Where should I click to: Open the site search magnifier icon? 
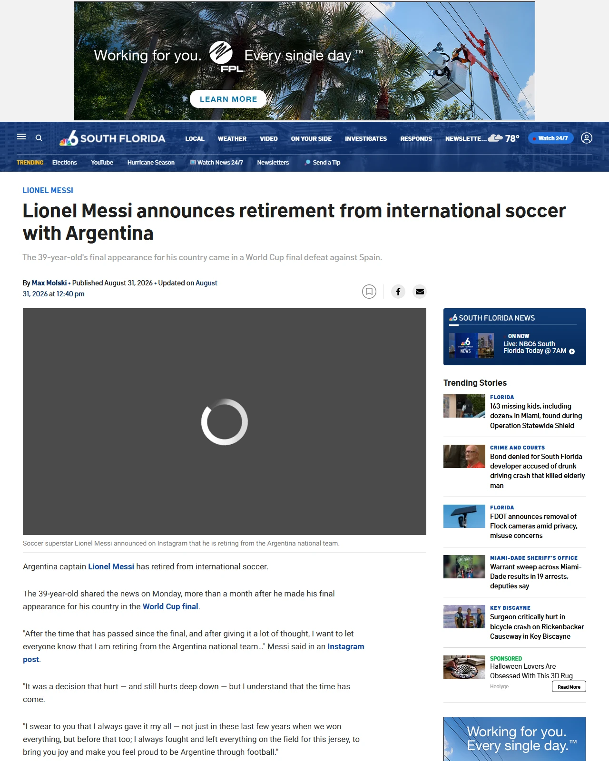(x=39, y=138)
